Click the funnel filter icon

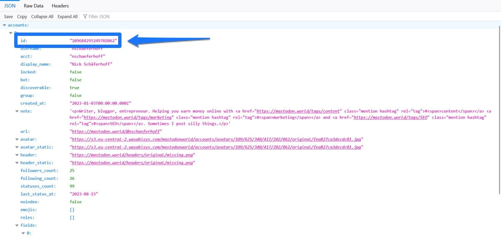coord(85,17)
